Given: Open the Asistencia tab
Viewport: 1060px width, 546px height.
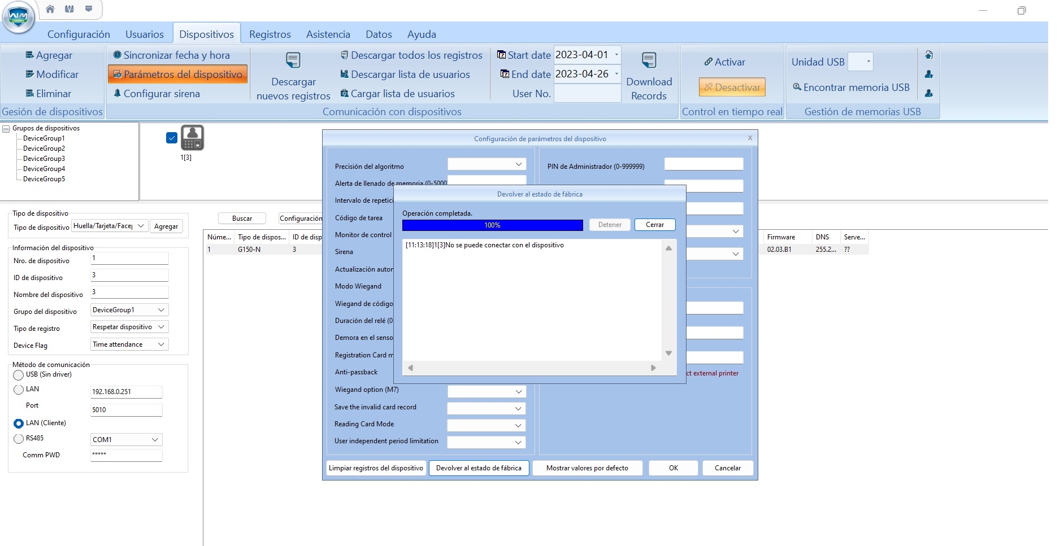Looking at the screenshot, I should click(328, 34).
